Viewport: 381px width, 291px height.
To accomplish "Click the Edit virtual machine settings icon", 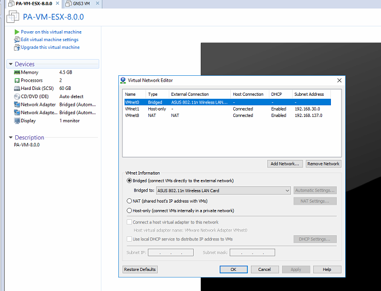I will (x=16, y=39).
